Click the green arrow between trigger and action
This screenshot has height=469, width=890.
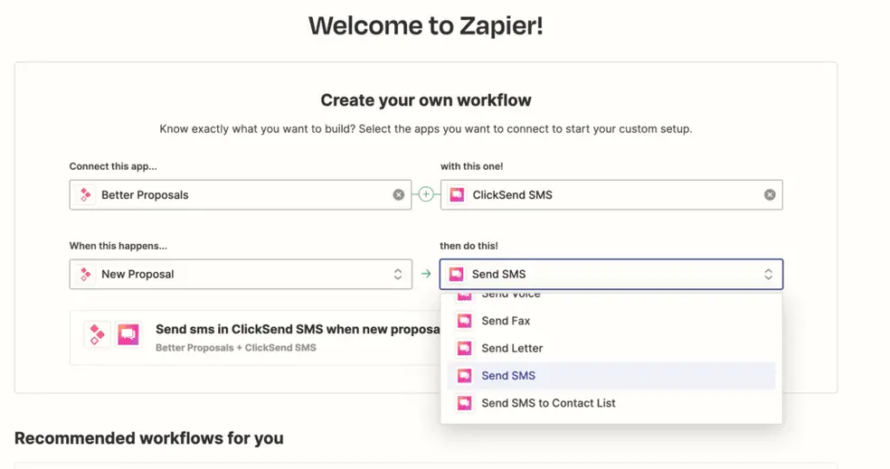[x=426, y=274]
